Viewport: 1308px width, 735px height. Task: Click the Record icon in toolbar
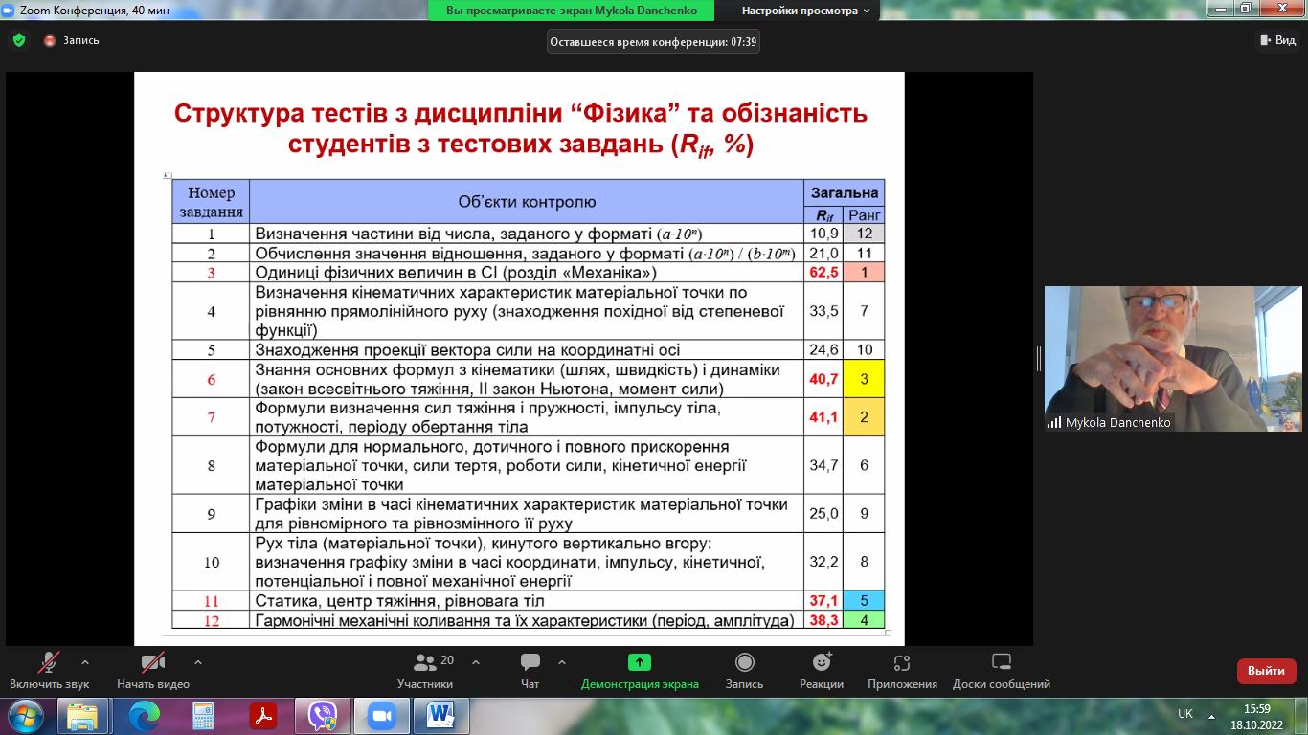(744, 662)
